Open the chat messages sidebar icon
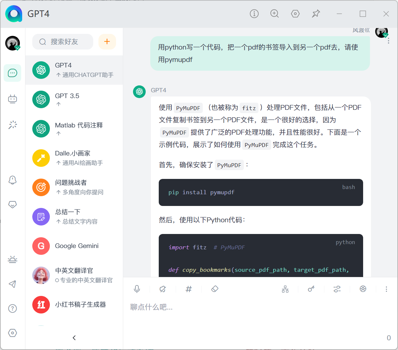Screen dimensions: 398x350 click(x=12, y=73)
